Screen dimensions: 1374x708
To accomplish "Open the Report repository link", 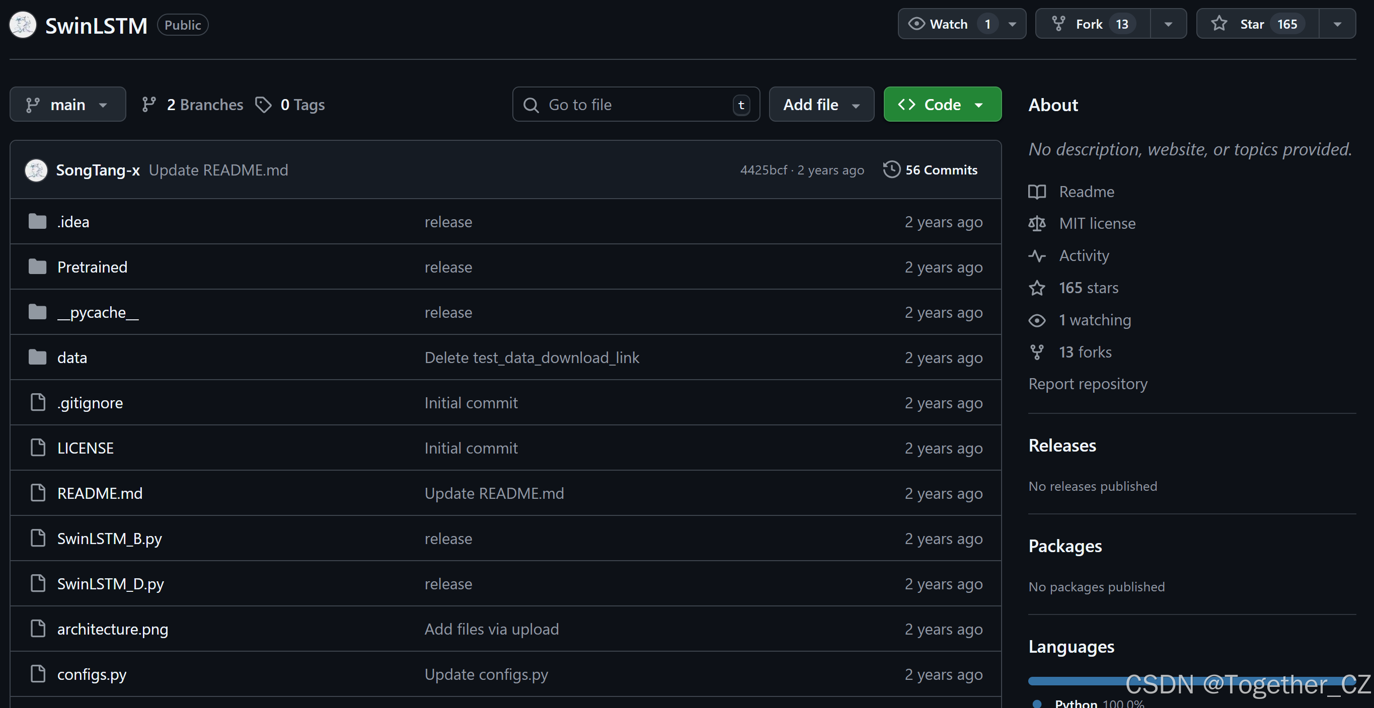I will click(x=1088, y=384).
